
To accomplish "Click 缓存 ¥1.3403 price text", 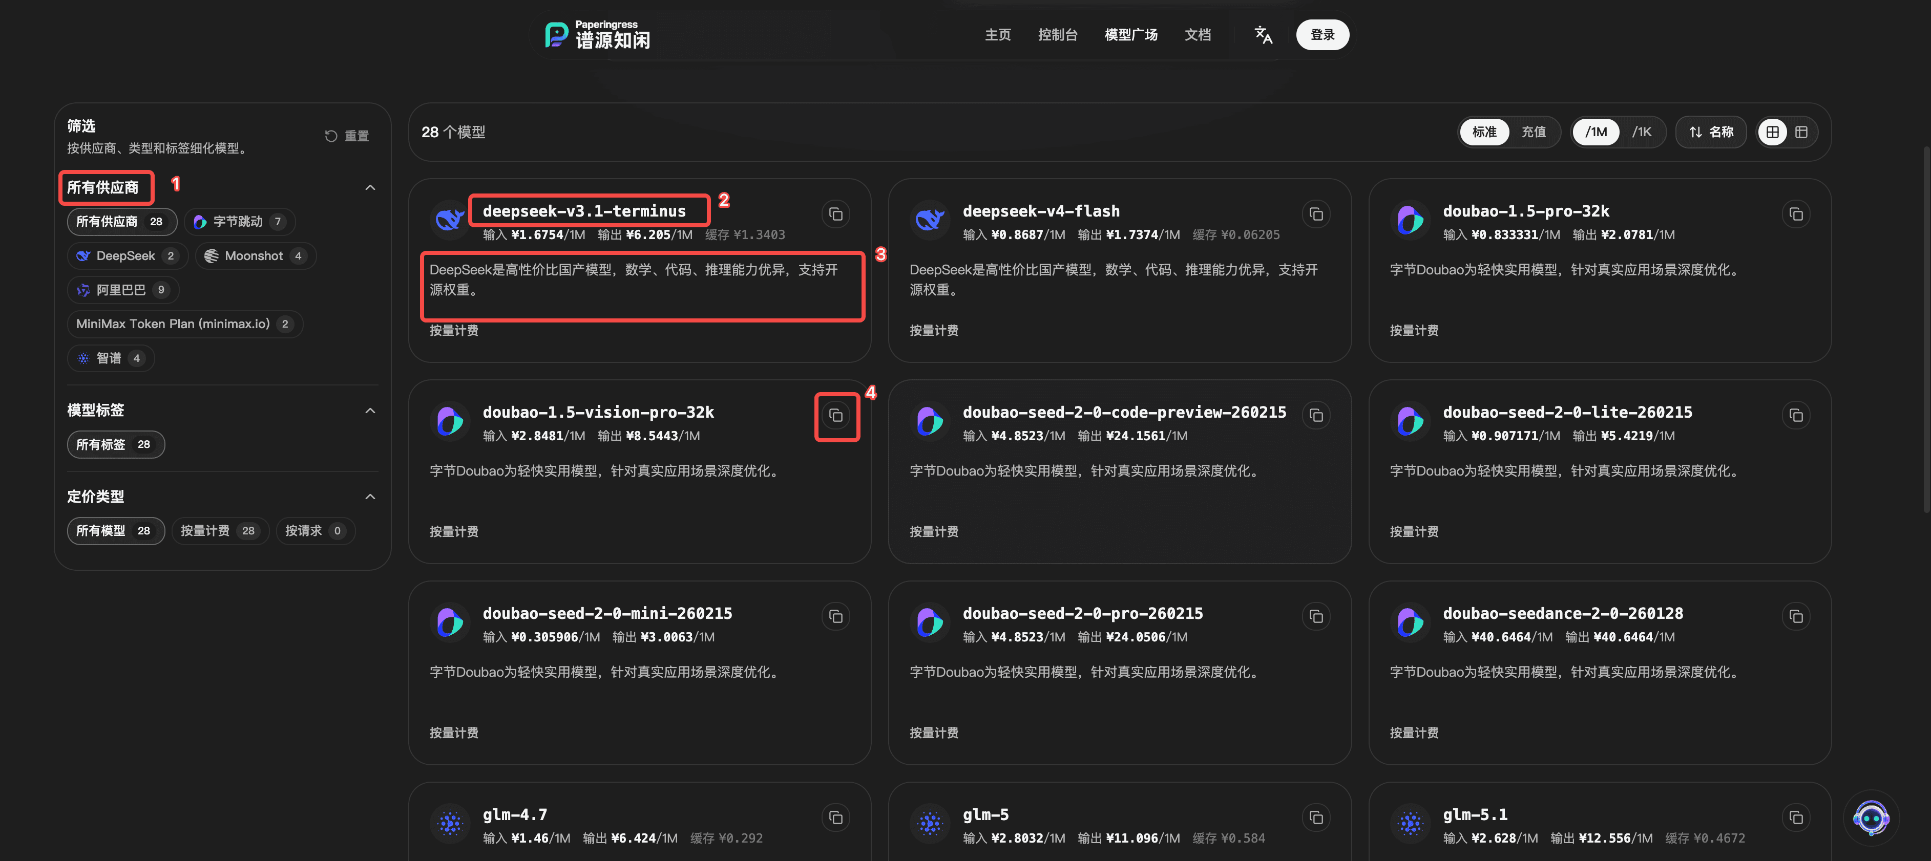I will (745, 234).
